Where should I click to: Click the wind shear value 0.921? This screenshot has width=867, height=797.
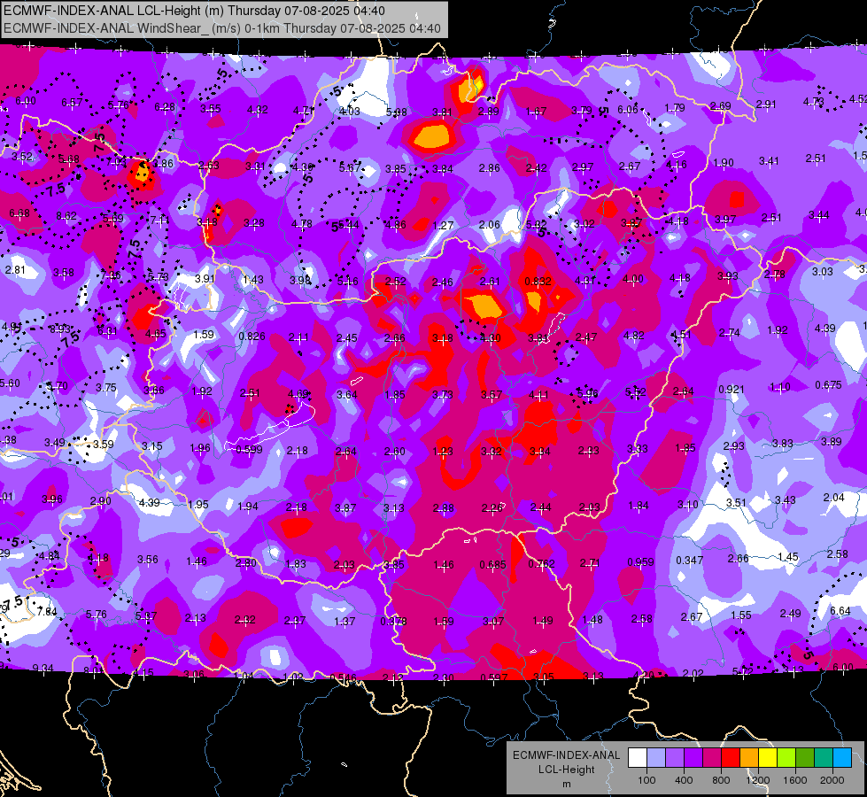pyautogui.click(x=731, y=390)
